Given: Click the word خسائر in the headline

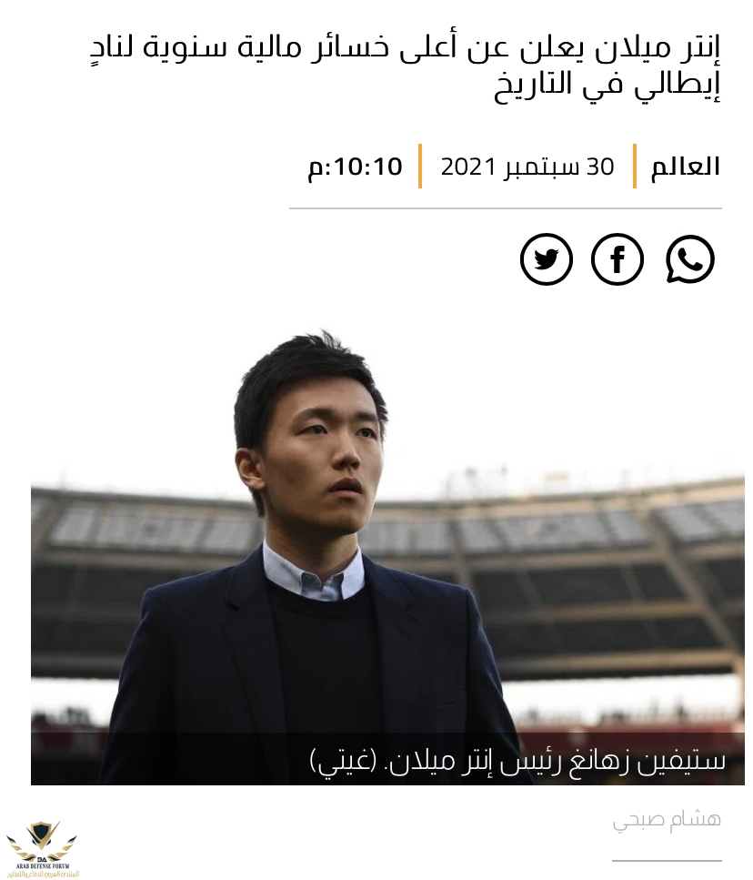Looking at the screenshot, I should (x=338, y=47).
